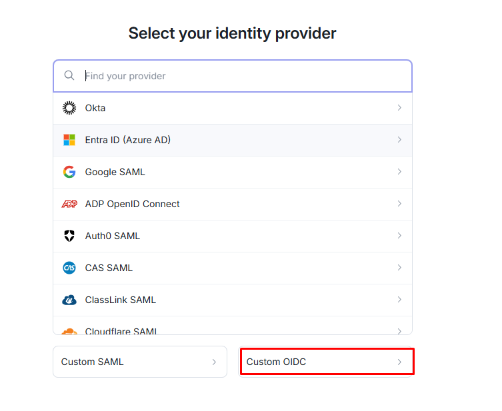Click the CAS logo icon
Screen dimensions: 502x411
69,268
